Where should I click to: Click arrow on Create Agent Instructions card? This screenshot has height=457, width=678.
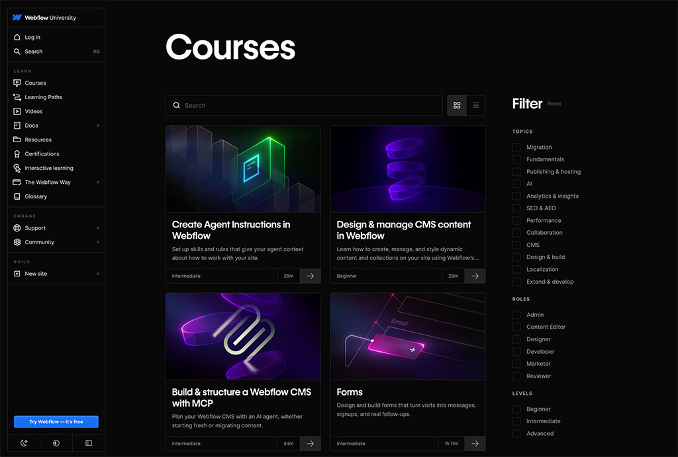(310, 276)
